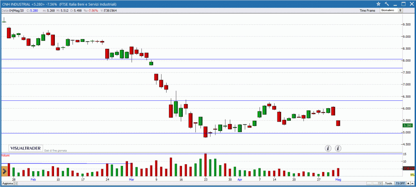Click the Volumi label in volume panel
416x187 pixels.
6,155
